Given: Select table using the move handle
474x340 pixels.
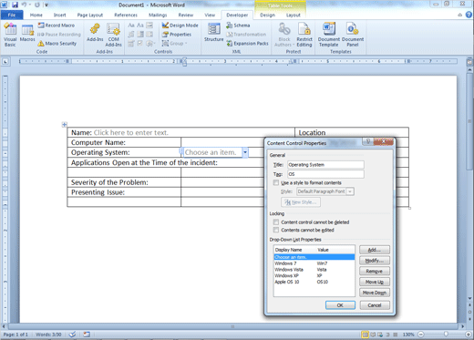Looking at the screenshot, I should (64, 124).
